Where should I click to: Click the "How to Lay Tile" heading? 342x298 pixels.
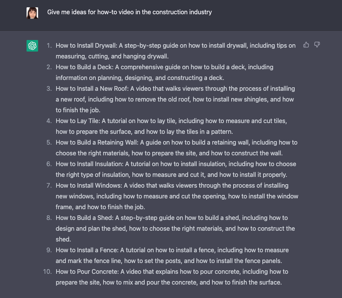pos(77,121)
